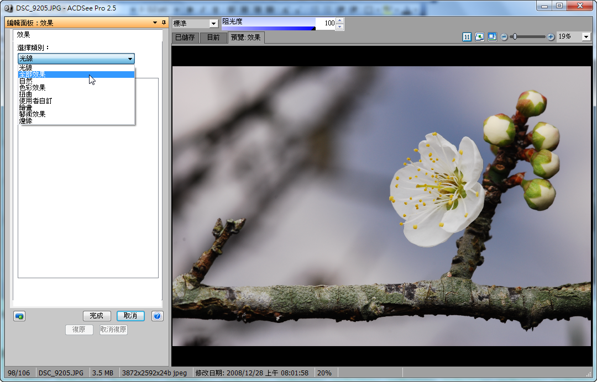Open help with the blue question mark icon
Image resolution: width=597 pixels, height=382 pixels.
[157, 316]
